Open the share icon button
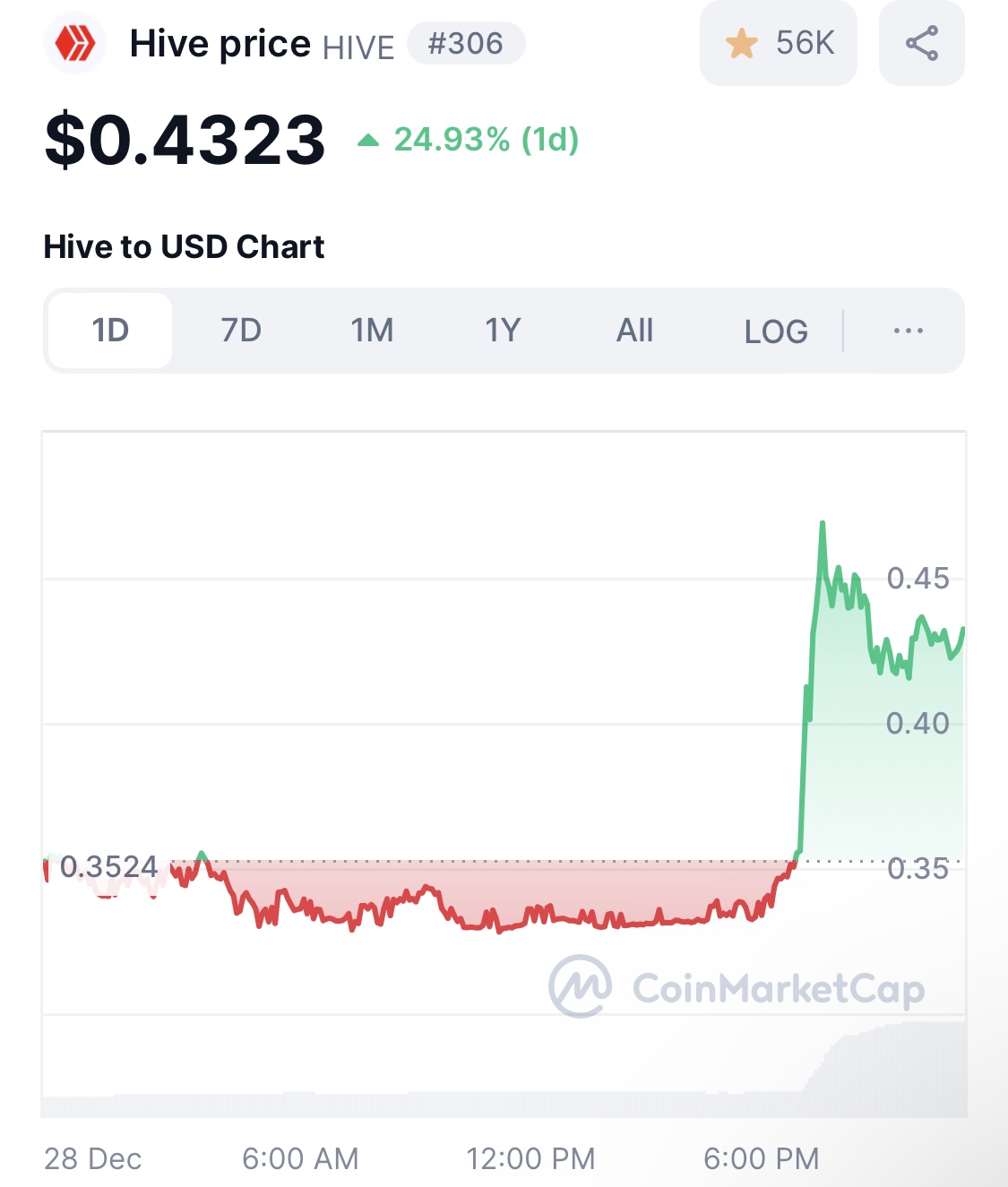The image size is (1008, 1187). 922,43
